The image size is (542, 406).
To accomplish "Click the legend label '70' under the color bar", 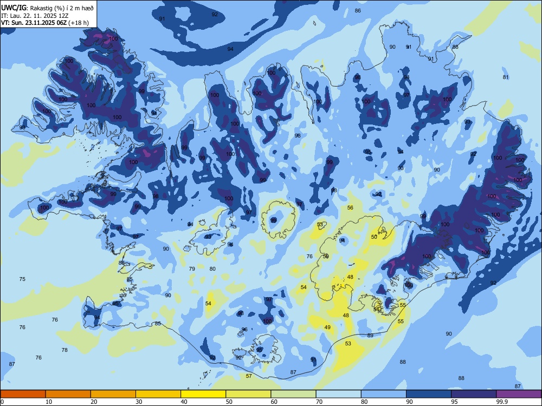I will 319,402.
